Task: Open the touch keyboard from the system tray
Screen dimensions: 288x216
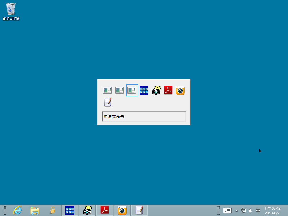Action: tap(227, 210)
